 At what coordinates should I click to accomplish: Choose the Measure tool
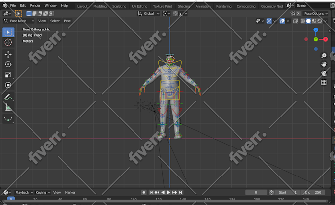(x=8, y=107)
